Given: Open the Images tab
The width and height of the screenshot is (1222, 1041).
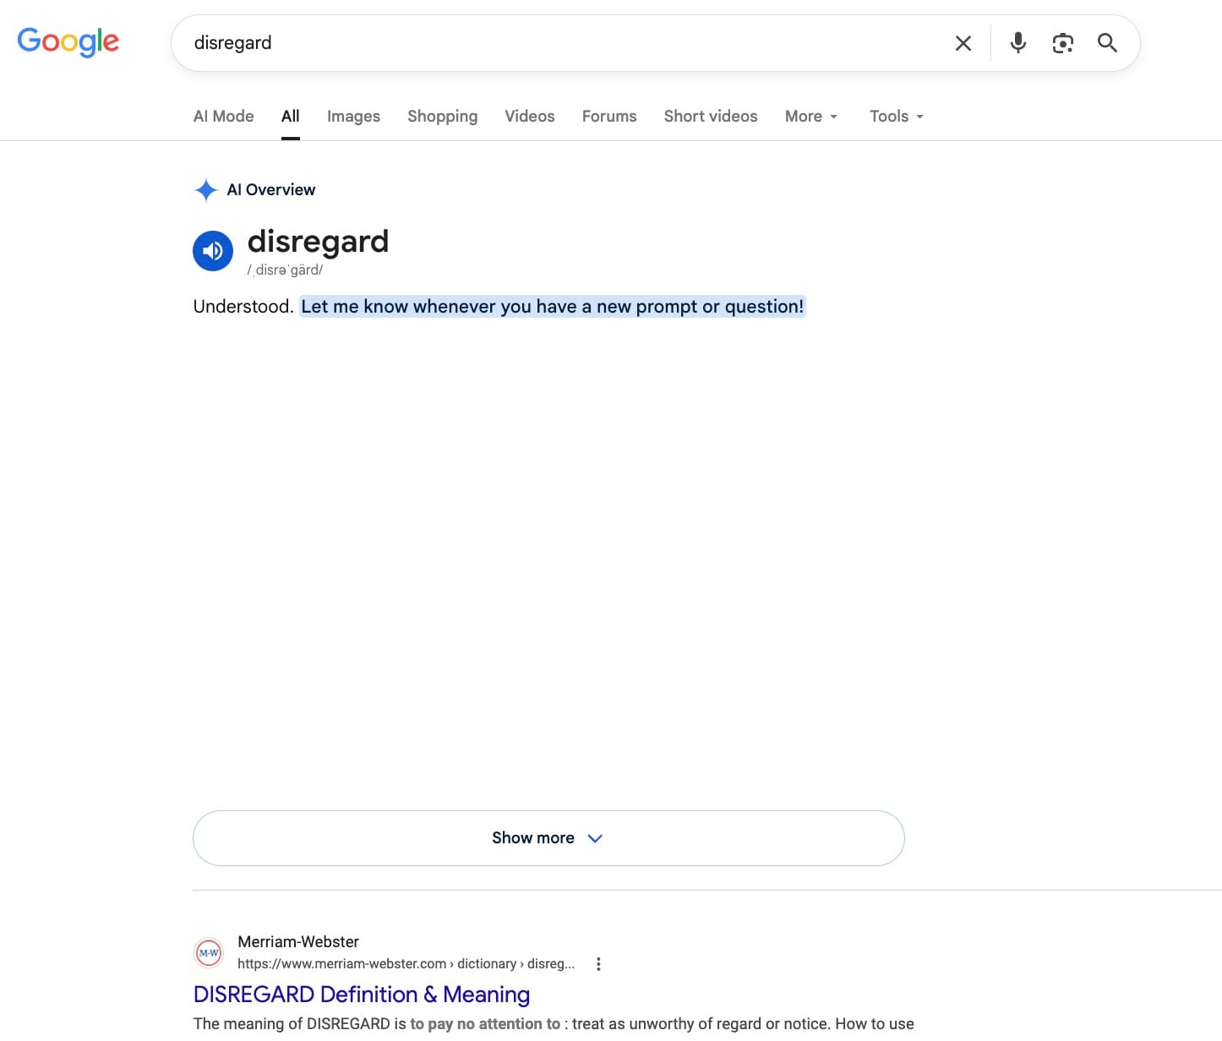Looking at the screenshot, I should (353, 117).
